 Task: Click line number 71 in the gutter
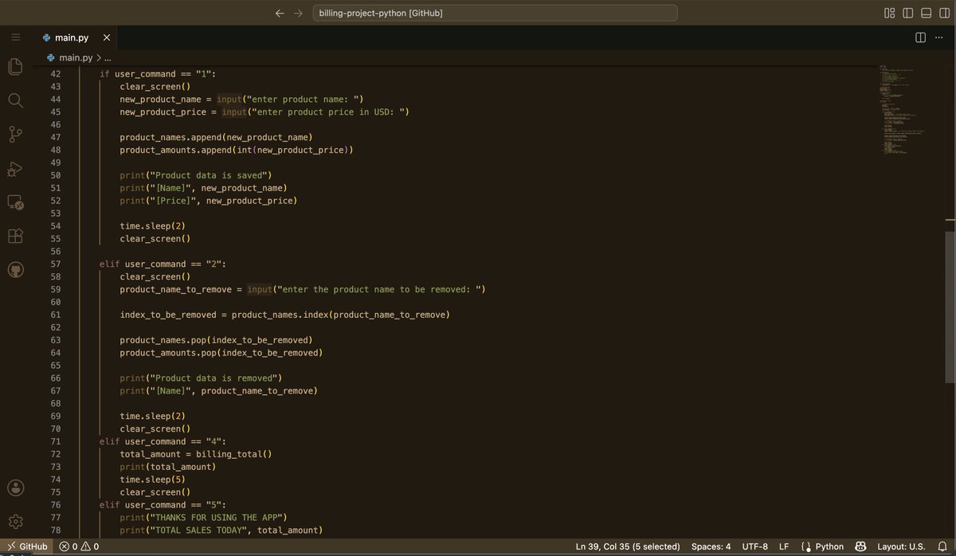click(x=55, y=441)
